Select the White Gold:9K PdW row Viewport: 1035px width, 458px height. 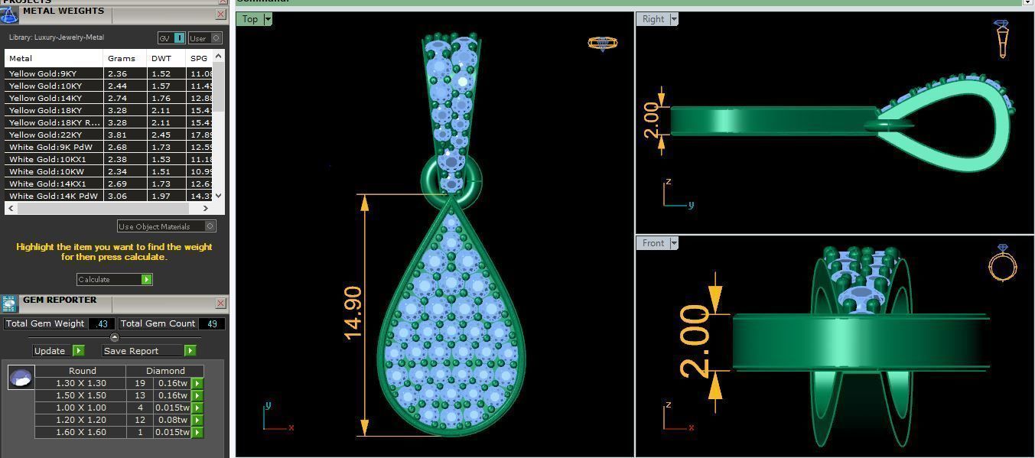(109, 147)
